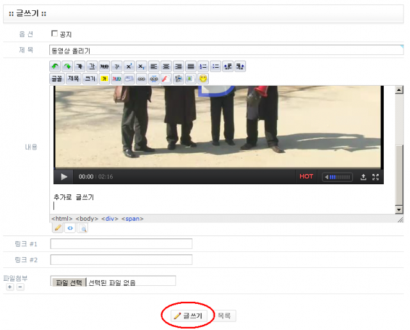Switch editor to HTML source view

click(69, 228)
